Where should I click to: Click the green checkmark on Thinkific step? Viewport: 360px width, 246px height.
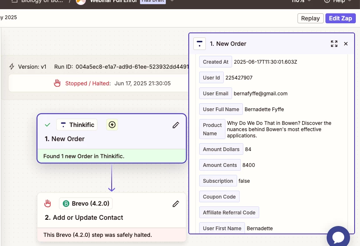47,125
